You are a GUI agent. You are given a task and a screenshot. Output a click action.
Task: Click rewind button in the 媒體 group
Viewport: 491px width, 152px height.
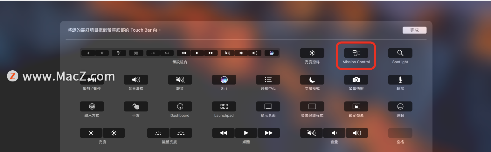click(x=223, y=133)
